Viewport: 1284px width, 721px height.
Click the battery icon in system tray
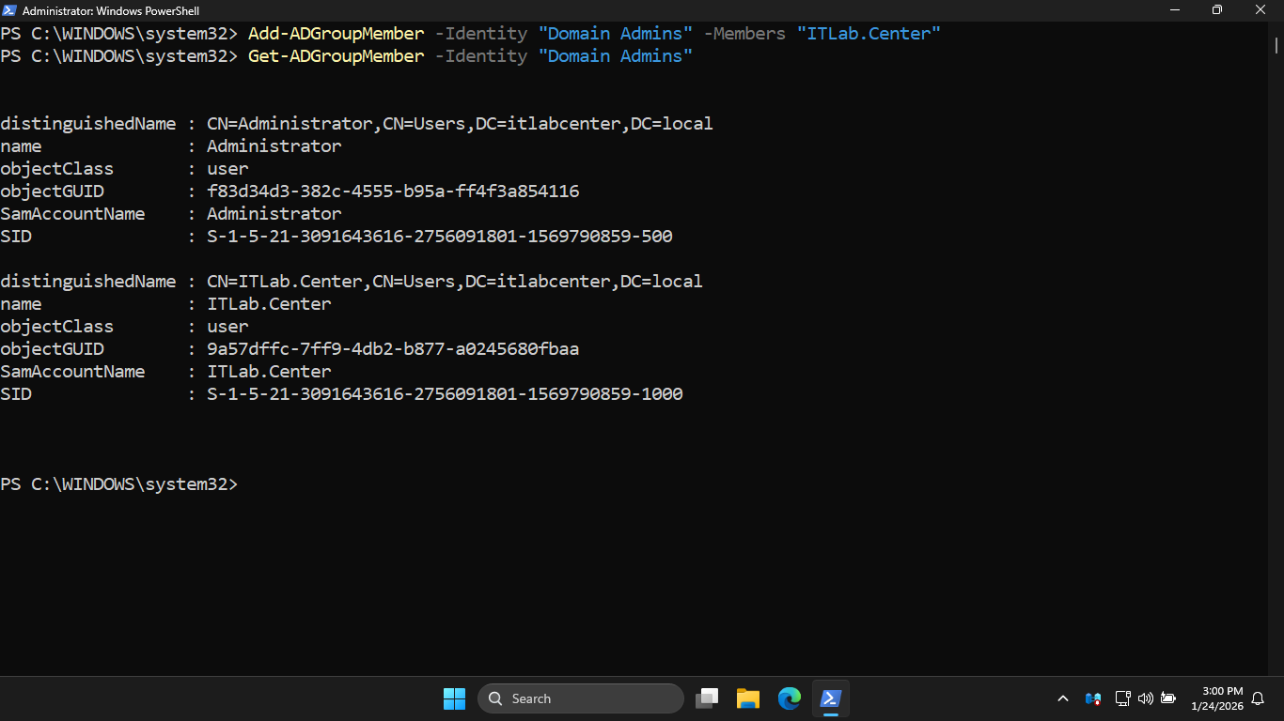pos(1168,698)
